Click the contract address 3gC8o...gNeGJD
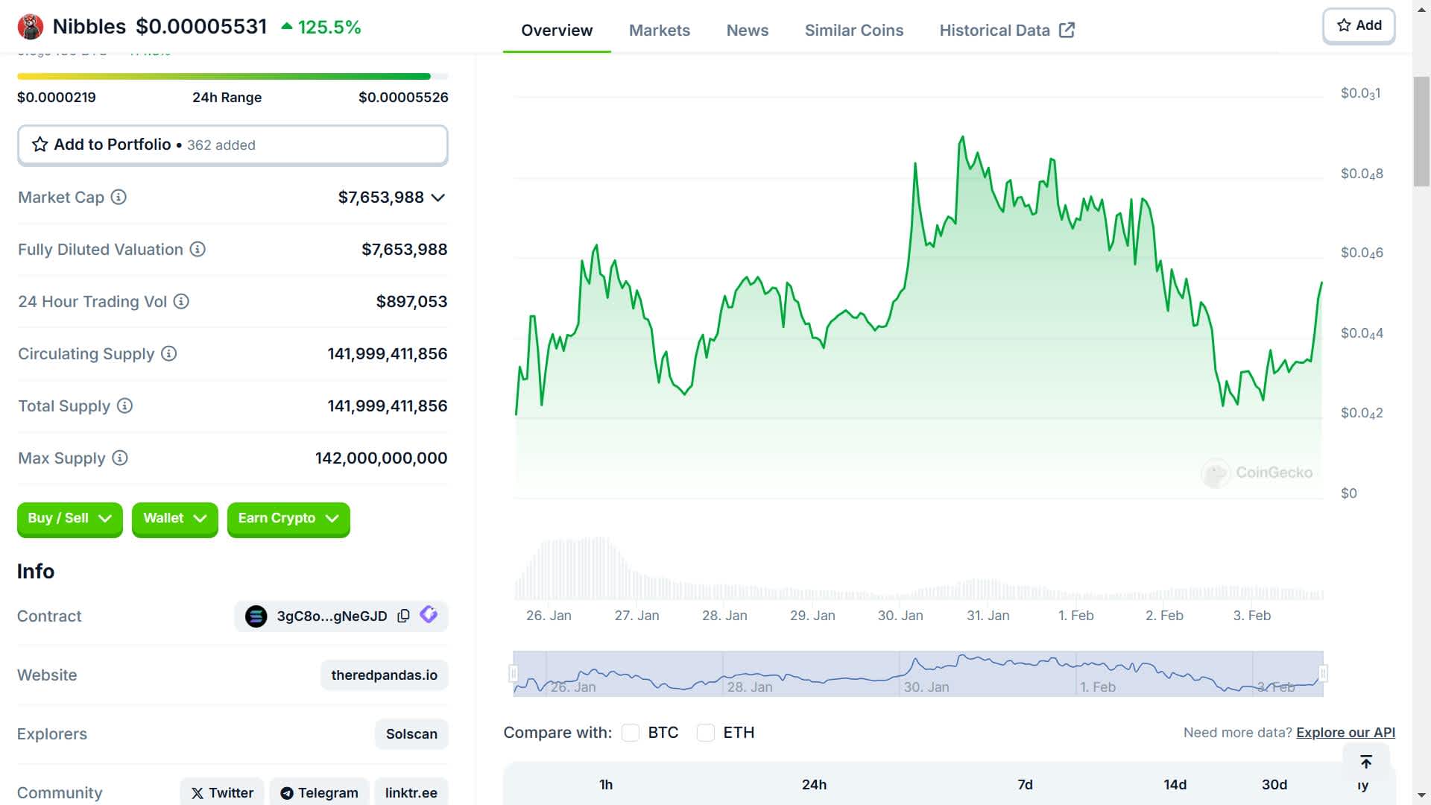1431x805 pixels. click(x=332, y=616)
